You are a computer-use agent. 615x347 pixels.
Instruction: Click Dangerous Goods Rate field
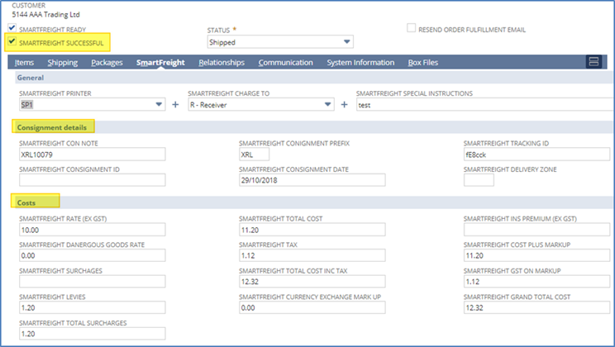coord(93,255)
